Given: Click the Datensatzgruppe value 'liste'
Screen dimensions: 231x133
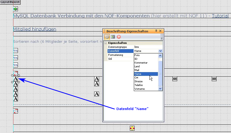Looking at the screenshot, I should 137,47.
